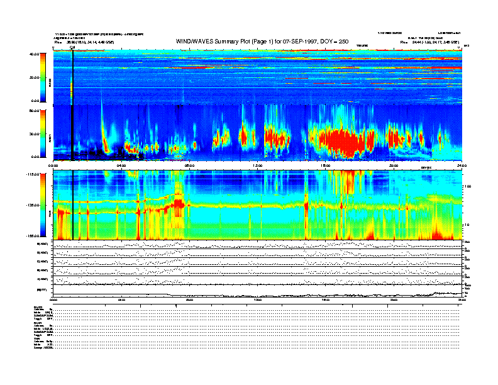Click the WIND/WAVES Summary Plot title
Viewport: 498px width, 385px height.
pos(262,42)
